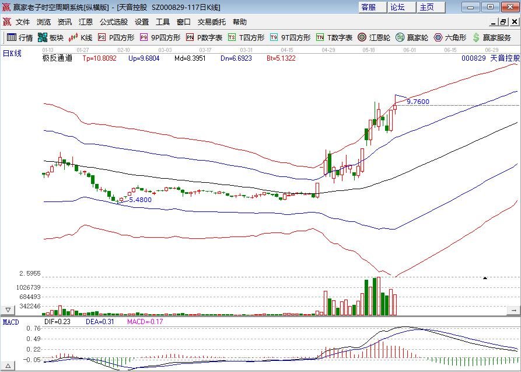The width and height of the screenshot is (521, 372).
Task: Launch the 赢家轮 wheel tool
Action: click(412, 37)
